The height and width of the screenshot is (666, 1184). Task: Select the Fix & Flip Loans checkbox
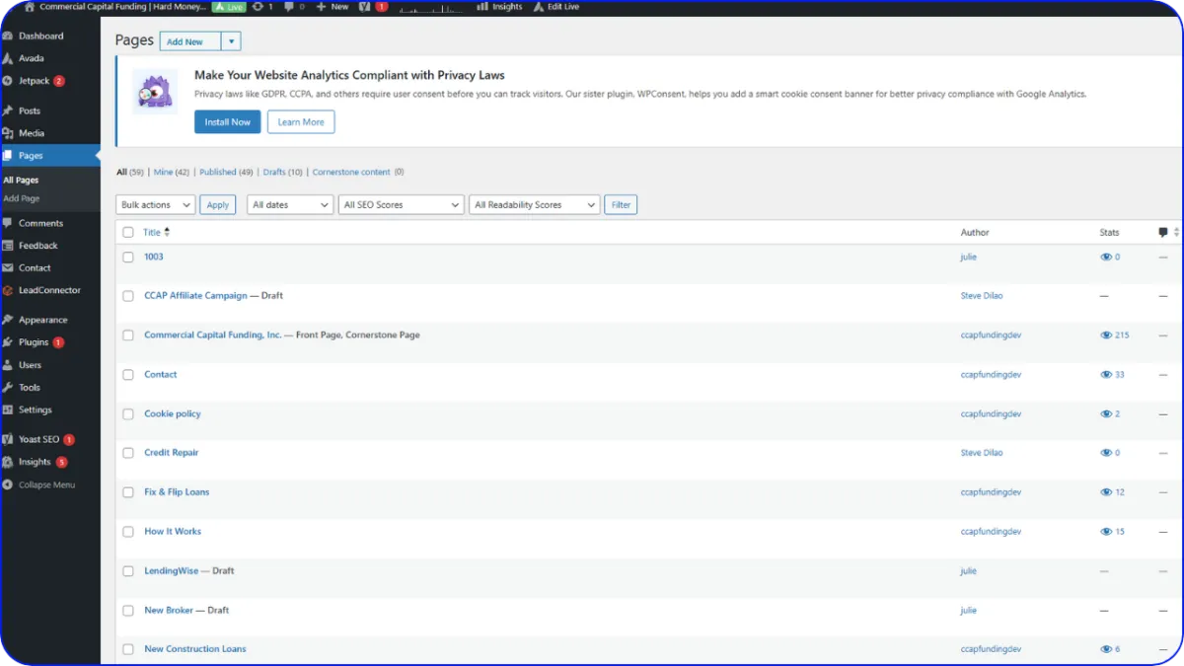point(127,492)
